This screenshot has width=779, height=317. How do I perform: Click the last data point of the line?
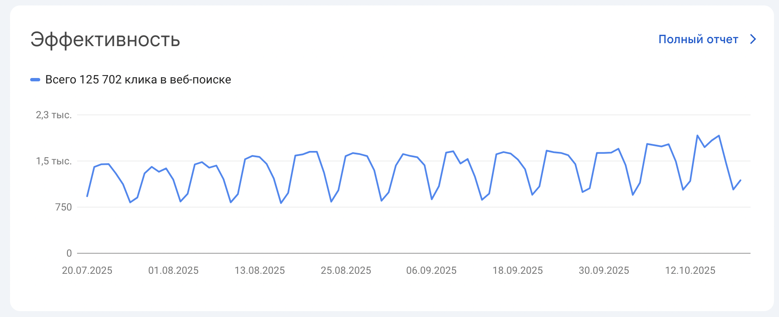740,180
